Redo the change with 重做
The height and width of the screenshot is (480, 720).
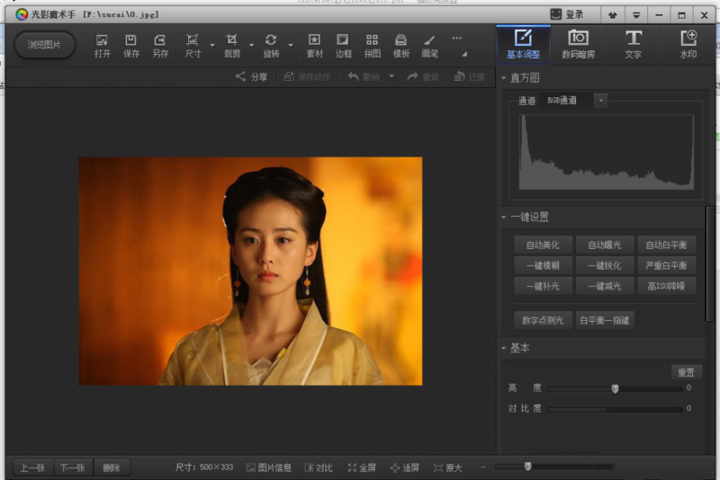click(423, 76)
